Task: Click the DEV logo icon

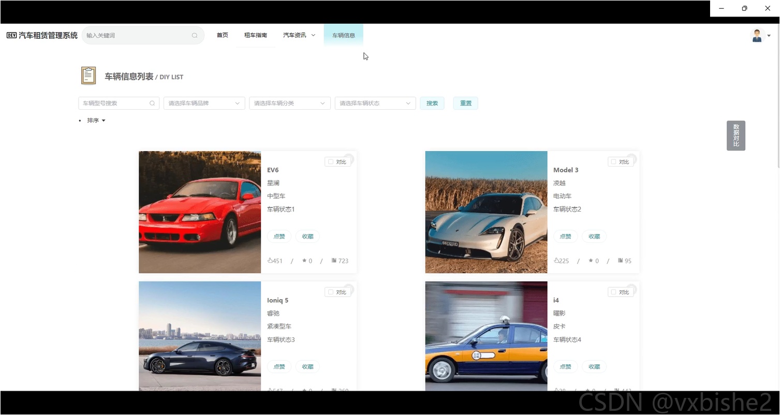Action: point(11,35)
